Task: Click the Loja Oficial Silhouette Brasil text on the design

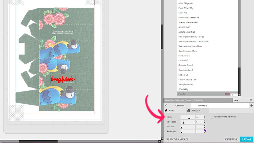Action: click(63, 32)
